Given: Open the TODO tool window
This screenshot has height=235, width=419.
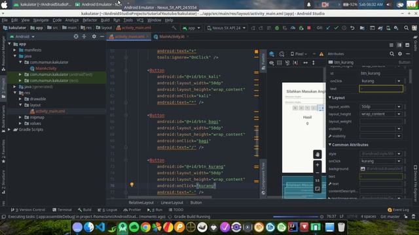Looking at the screenshot, I should (x=176, y=210).
